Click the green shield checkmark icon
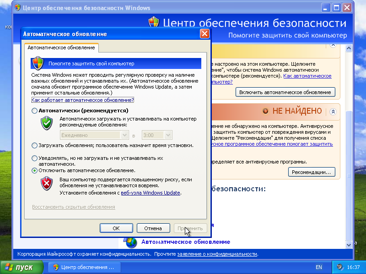Screen dimensions: 366x274 pos(47,123)
